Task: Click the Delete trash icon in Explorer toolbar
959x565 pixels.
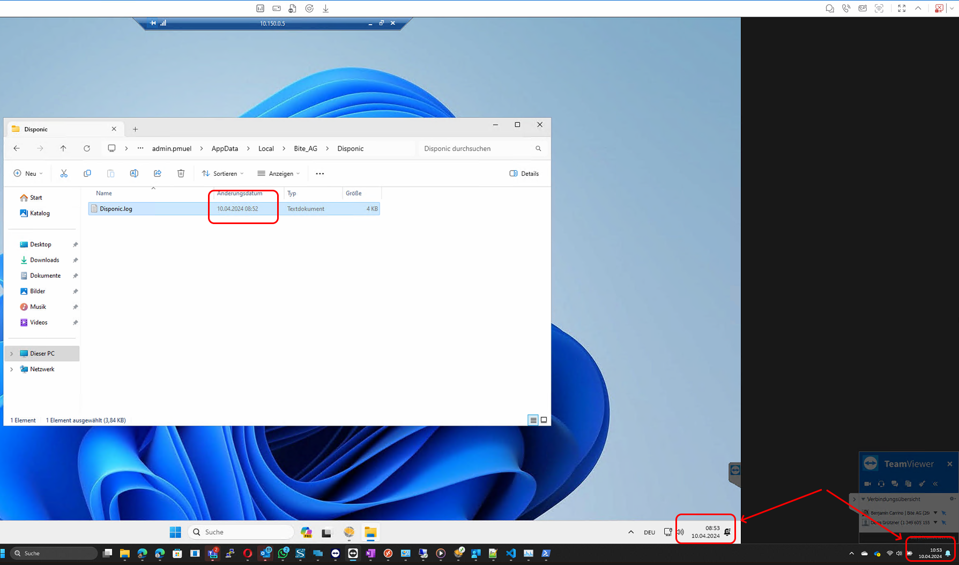Action: (181, 173)
